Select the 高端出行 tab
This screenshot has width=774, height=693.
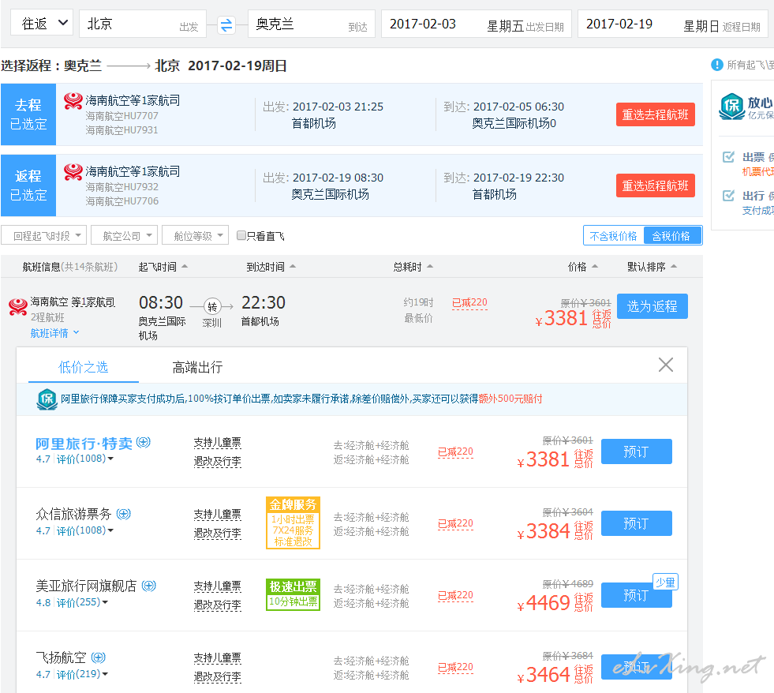coord(197,367)
